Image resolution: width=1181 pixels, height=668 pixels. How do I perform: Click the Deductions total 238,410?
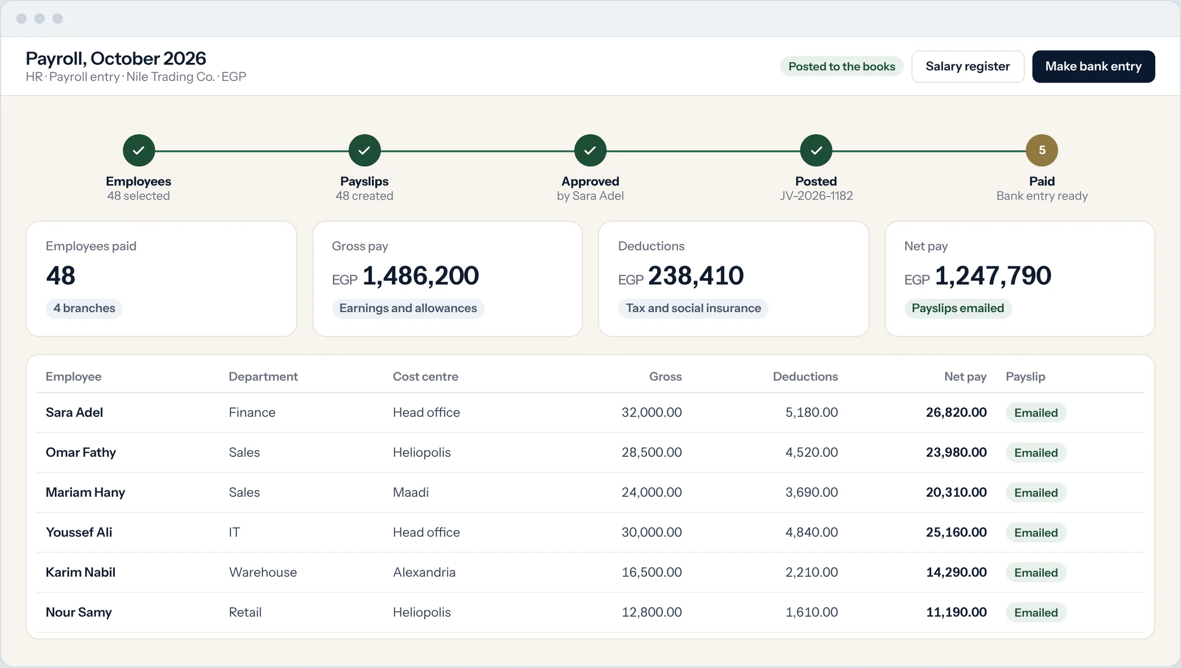coord(696,276)
